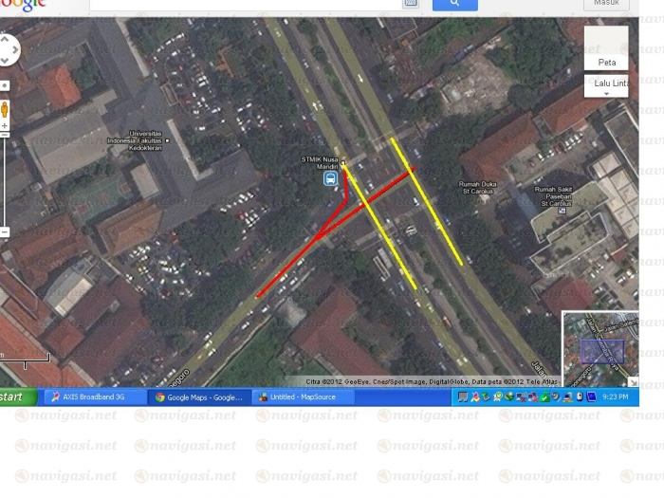
Task: Expand the dropdown arrow under Lalu Lintas
Action: (606, 94)
